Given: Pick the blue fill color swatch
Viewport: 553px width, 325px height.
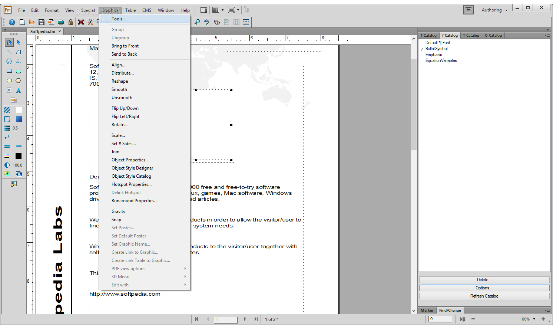Looking at the screenshot, I should pos(19,119).
